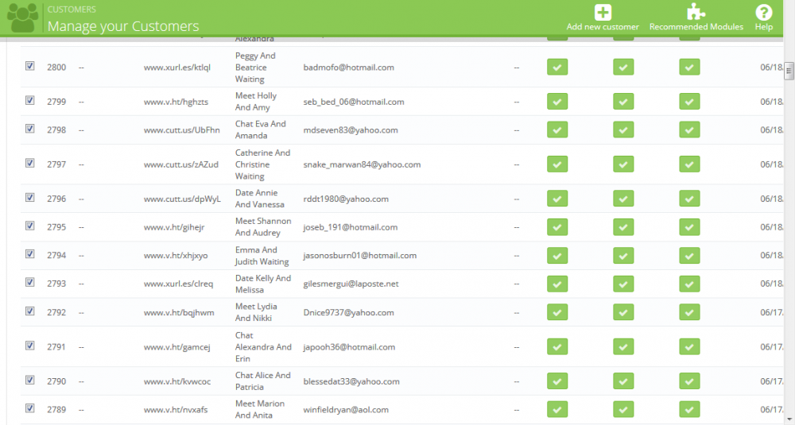The height and width of the screenshot is (425, 795).
Task: Uncheck selection box for customer 2796
Action: tap(30, 198)
